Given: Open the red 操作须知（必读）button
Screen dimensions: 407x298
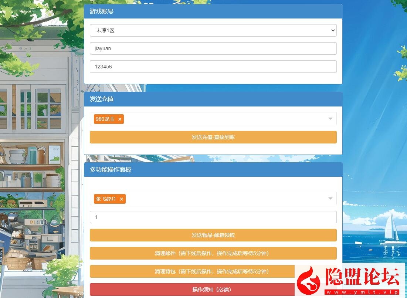Looking at the screenshot, I should [x=192, y=289].
